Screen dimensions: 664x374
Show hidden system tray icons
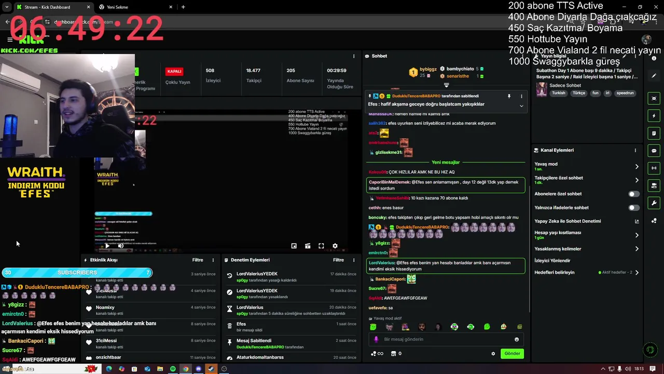pos(602,369)
